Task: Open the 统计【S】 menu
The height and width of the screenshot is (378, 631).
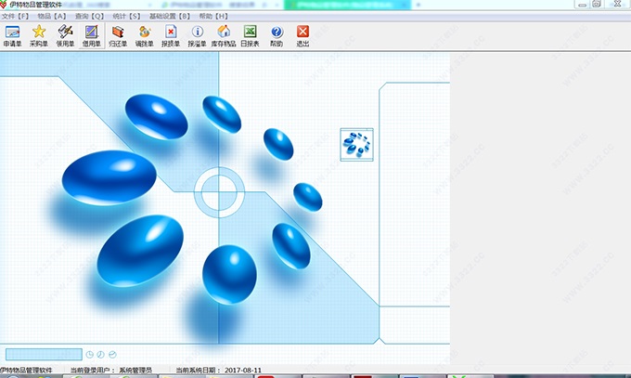Action: click(x=126, y=16)
